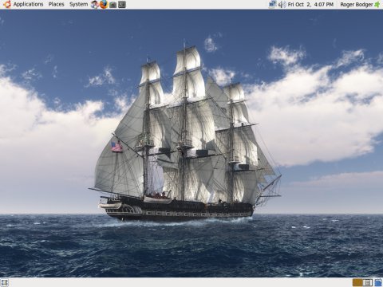Image resolution: width=383 pixels, height=287 pixels.
Task: Open the trash applet icon
Action: coord(378,282)
